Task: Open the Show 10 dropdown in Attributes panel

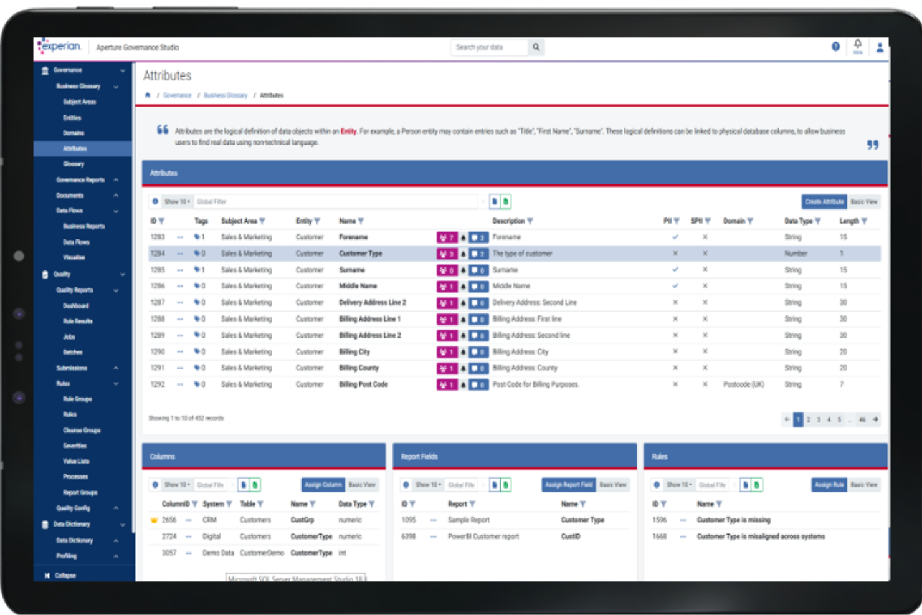Action: tap(175, 201)
